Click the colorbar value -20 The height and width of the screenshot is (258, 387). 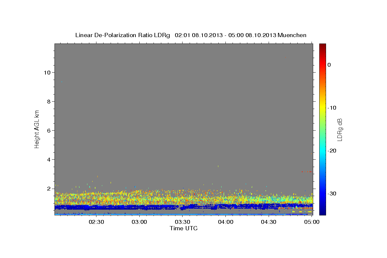(332, 151)
